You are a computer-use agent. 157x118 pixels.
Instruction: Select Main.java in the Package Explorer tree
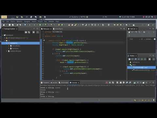coord(15,49)
